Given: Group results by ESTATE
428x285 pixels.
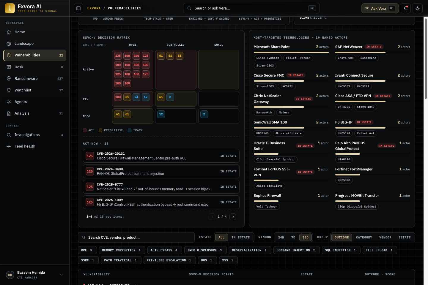Looking at the screenshot, I should (405, 237).
